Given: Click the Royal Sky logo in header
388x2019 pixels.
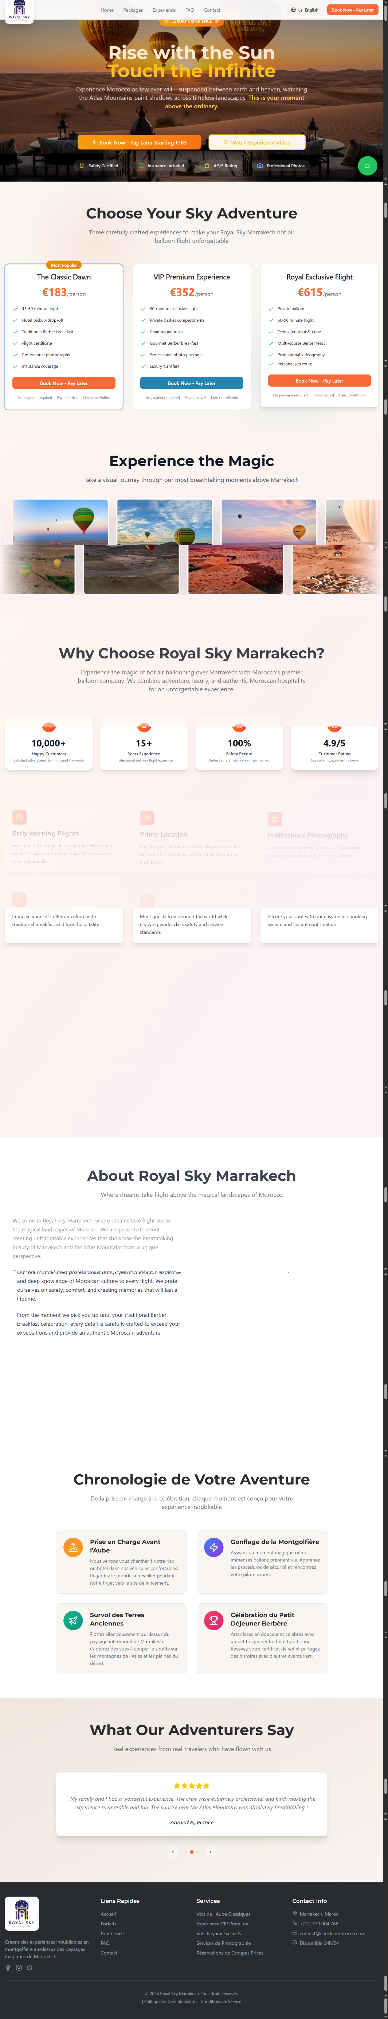Looking at the screenshot, I should click(x=19, y=10).
